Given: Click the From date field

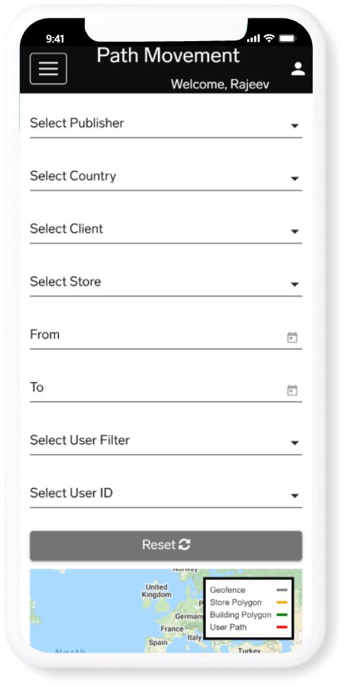Looking at the screenshot, I should coord(166,335).
